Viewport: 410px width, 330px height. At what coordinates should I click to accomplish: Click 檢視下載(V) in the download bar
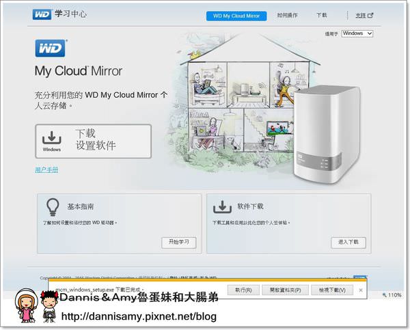click(x=332, y=290)
